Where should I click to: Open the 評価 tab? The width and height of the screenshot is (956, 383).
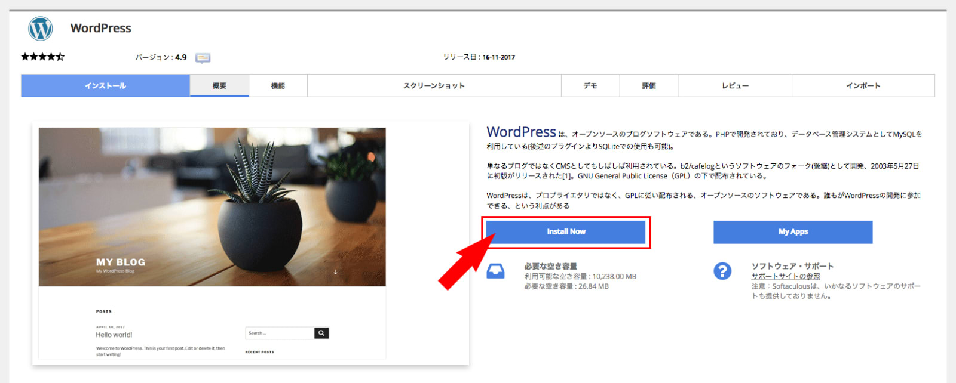point(649,85)
